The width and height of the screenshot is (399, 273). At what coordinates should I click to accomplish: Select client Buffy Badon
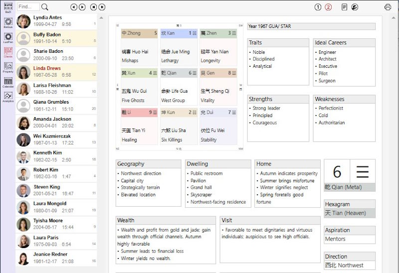click(x=56, y=38)
